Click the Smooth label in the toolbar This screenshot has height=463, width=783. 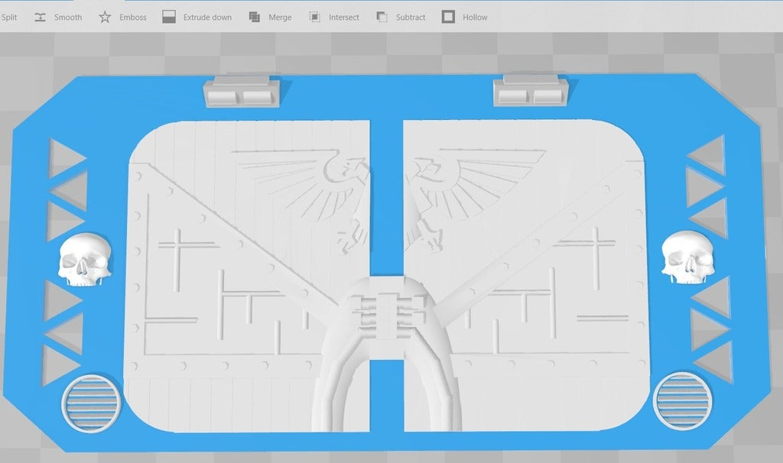[x=69, y=17]
